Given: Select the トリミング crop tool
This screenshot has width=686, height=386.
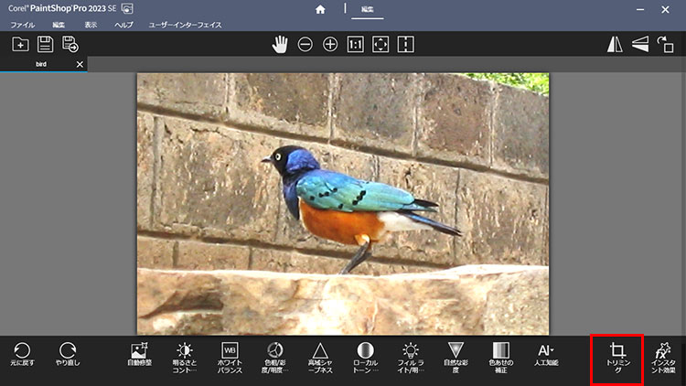Looking at the screenshot, I should (x=617, y=357).
